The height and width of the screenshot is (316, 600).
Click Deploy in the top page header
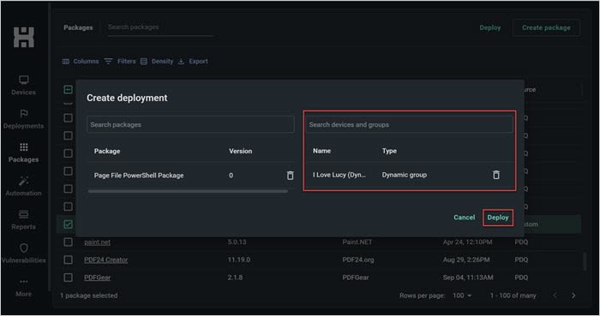489,27
